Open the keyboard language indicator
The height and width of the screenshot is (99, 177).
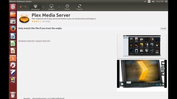(149, 2)
